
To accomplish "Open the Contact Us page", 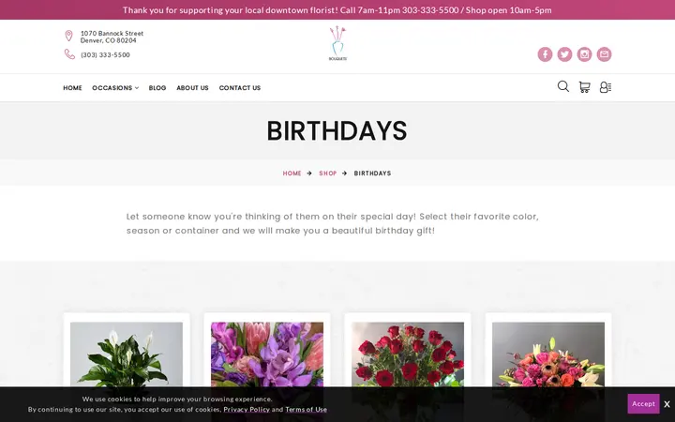I will 240,88.
